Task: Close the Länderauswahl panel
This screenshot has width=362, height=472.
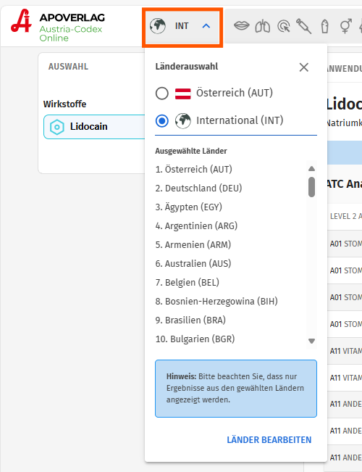Action: (304, 67)
